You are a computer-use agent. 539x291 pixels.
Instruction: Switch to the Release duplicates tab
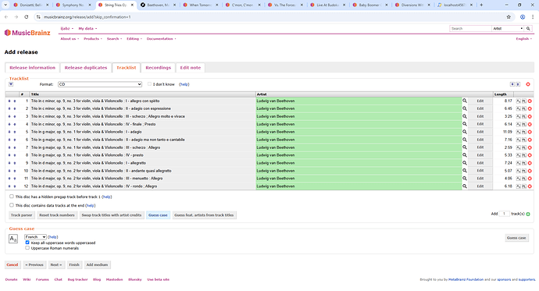pos(86,68)
